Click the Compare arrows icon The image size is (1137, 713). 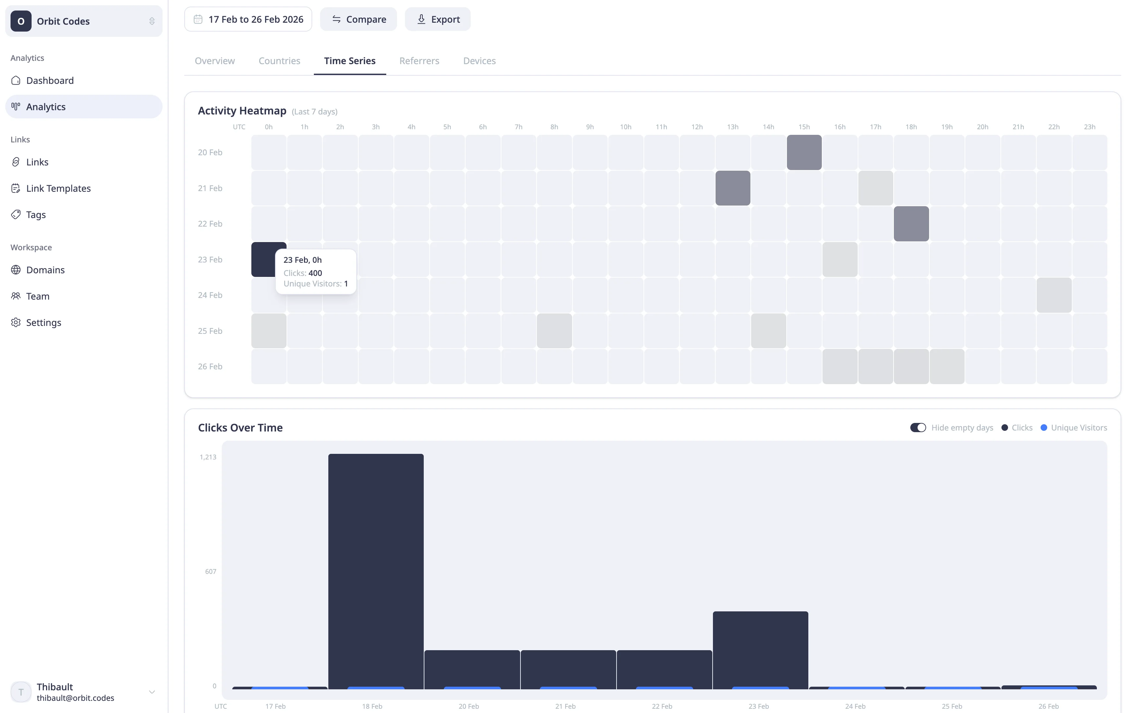click(x=336, y=19)
